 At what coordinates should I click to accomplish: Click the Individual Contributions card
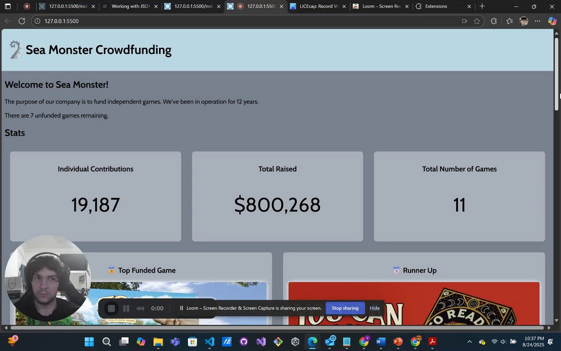coord(96,196)
